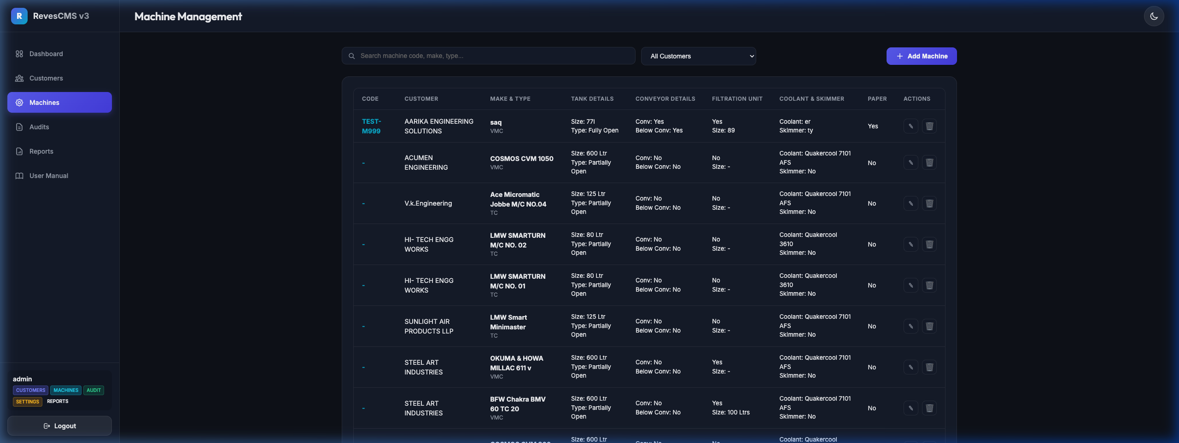
Task: Click the TANK DETAILS column header
Action: (592, 99)
